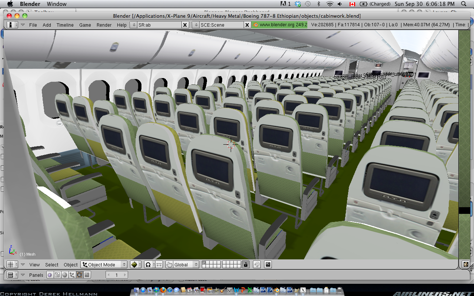
Task: Open the Game menu
Action: (85, 25)
